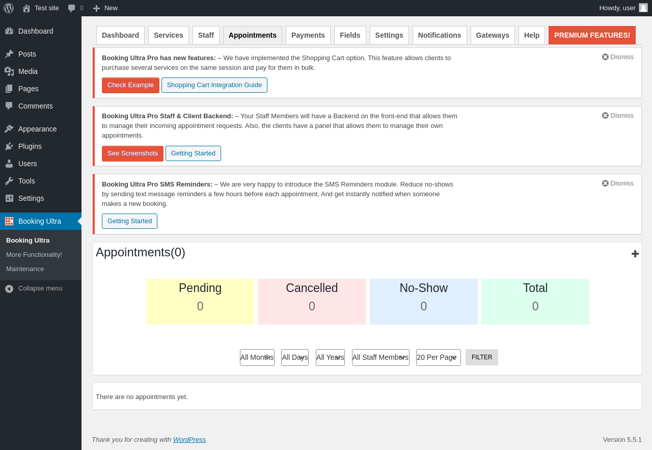This screenshot has height=450, width=652.
Task: Click the Posts pushpin icon
Action: point(9,54)
